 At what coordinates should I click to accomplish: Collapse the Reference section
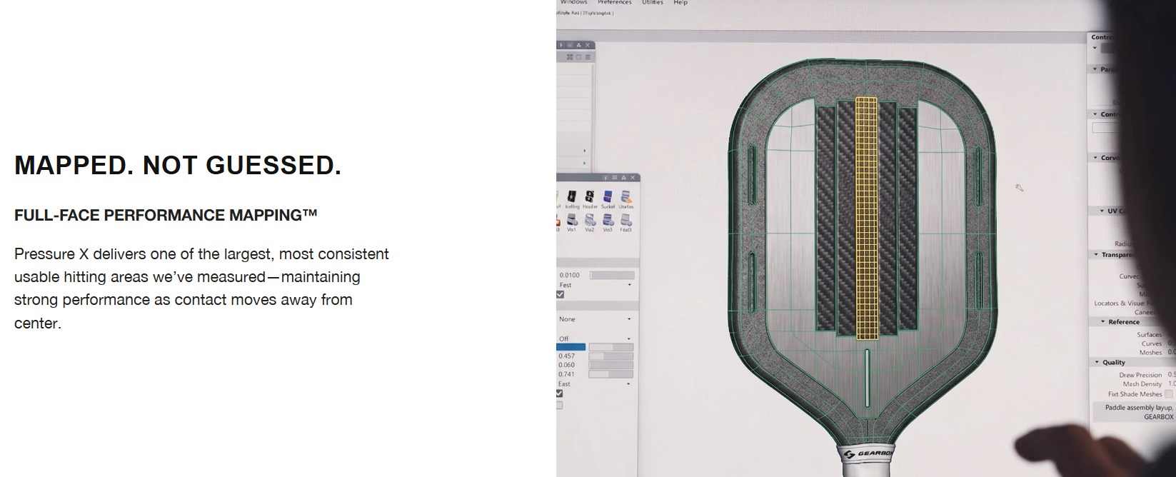tap(1103, 322)
